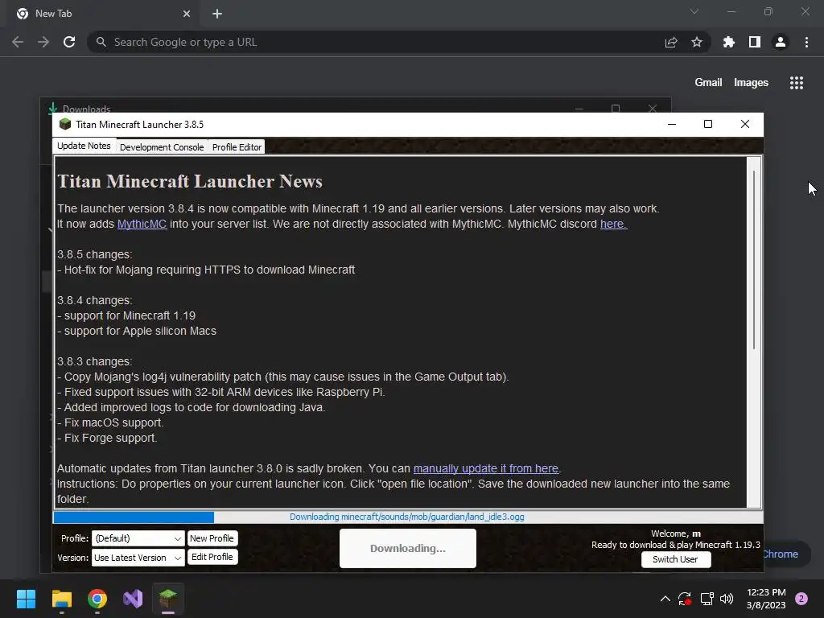Open the tab search chevron in Chrome
The image size is (824, 618).
pyautogui.click(x=694, y=11)
